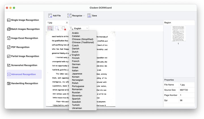Choose Arabic from language list
Viewport: 204px width, 119px height.
click(x=83, y=33)
